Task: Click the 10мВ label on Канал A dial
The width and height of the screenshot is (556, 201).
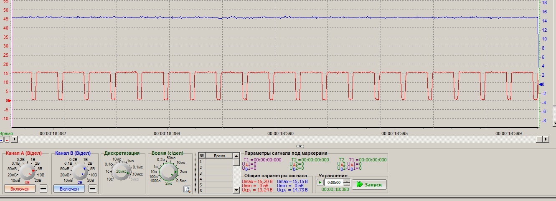Action: (15, 180)
